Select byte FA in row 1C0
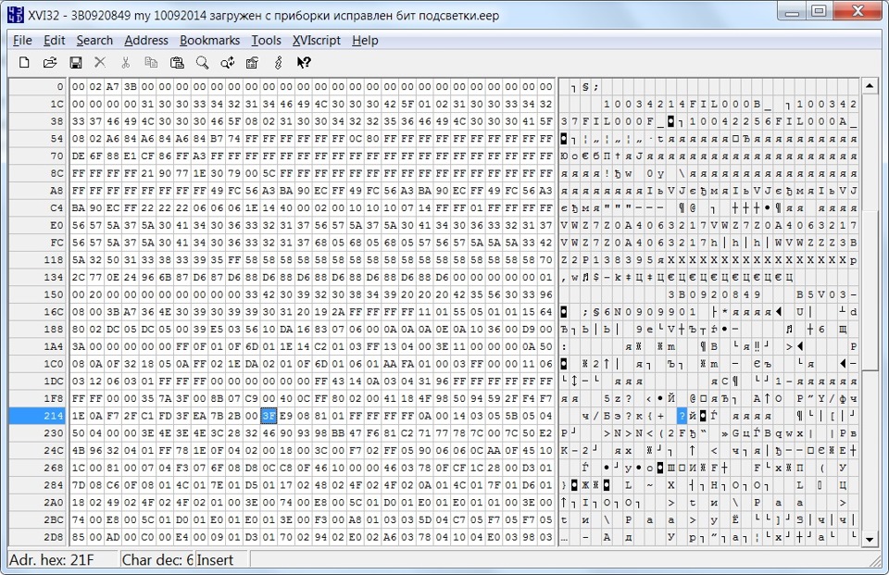This screenshot has width=889, height=575. tap(407, 364)
